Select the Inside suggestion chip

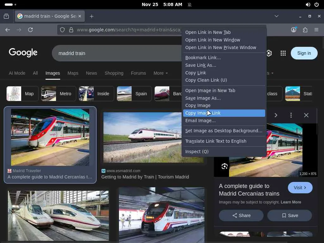(x=96, y=94)
